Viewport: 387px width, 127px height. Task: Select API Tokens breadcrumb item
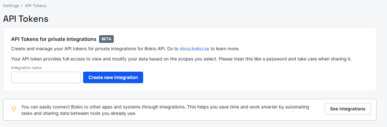pos(35,6)
